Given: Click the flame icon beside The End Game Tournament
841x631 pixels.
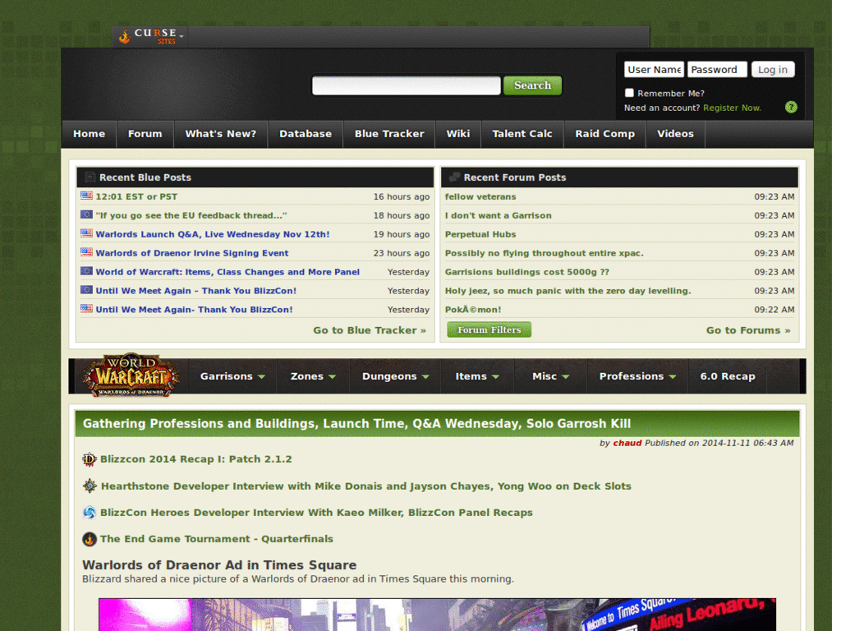Looking at the screenshot, I should click(89, 539).
